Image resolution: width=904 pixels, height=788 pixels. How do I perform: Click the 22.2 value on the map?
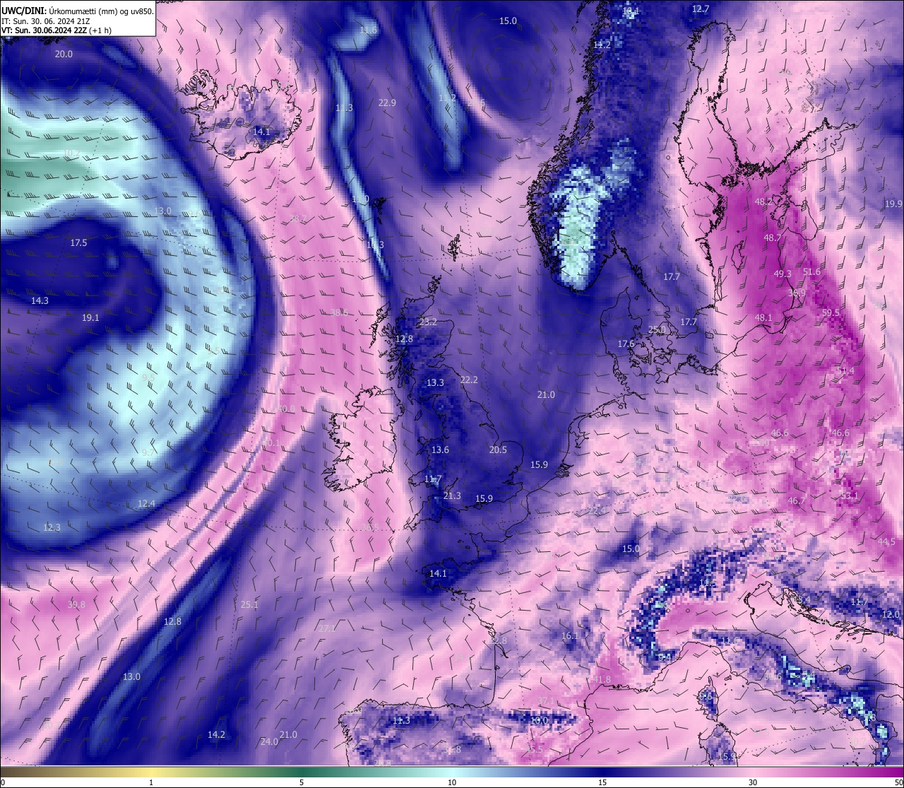[x=469, y=380]
